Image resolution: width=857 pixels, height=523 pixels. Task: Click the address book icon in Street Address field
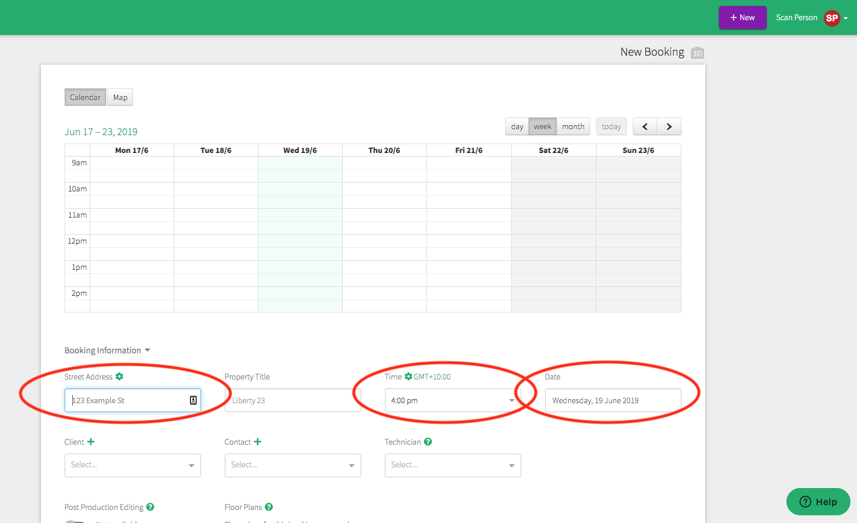[x=193, y=400]
